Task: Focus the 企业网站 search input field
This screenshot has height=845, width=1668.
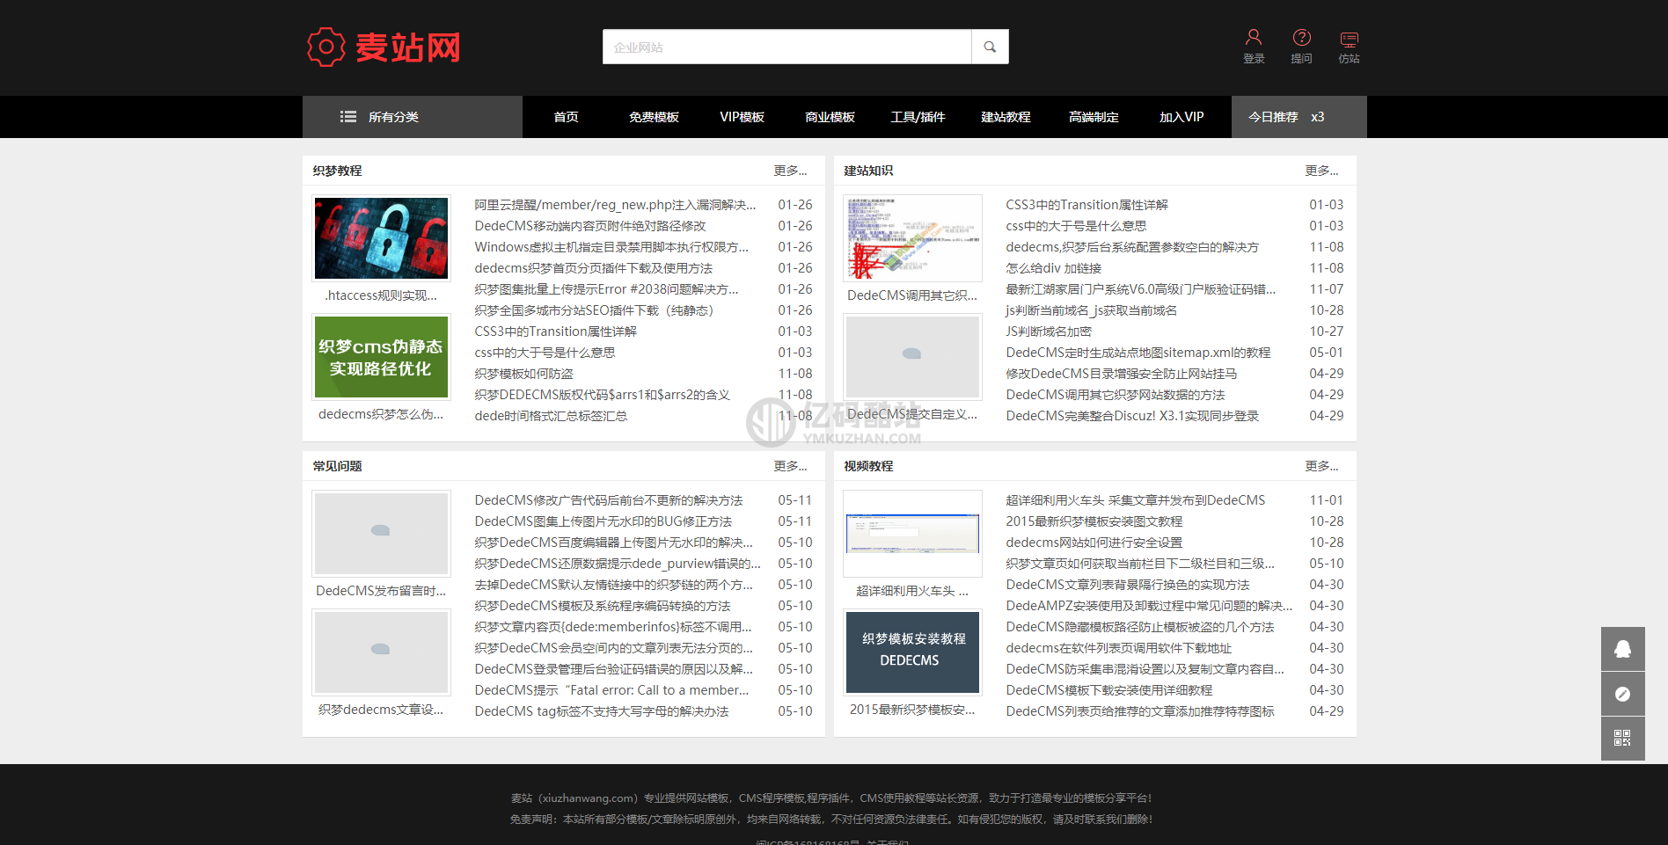Action: pyautogui.click(x=786, y=47)
